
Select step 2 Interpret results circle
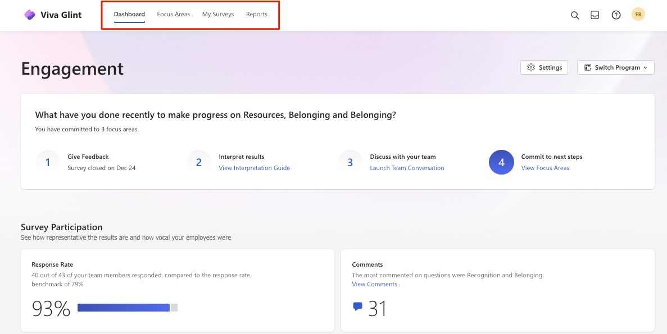pos(199,162)
